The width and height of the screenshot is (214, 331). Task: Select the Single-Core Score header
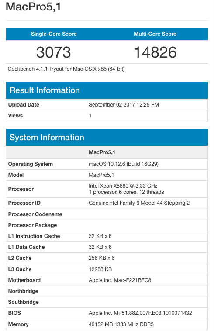(54, 34)
